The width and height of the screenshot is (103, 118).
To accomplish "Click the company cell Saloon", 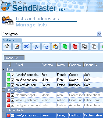I will point(76,80).
